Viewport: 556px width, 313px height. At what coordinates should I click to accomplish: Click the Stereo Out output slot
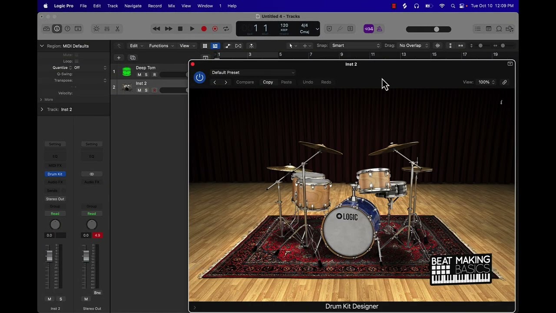[x=55, y=199]
